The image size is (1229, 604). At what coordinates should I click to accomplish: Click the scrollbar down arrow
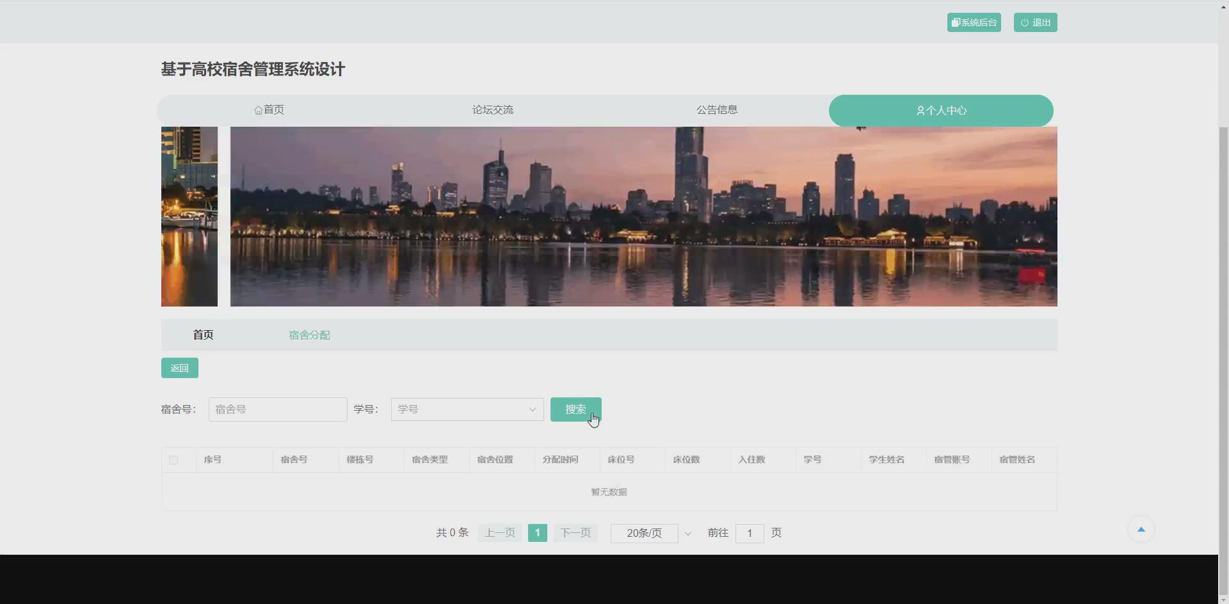tap(1223, 600)
